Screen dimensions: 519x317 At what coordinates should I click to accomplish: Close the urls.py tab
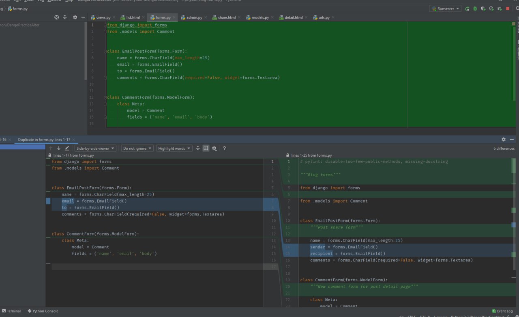333,17
